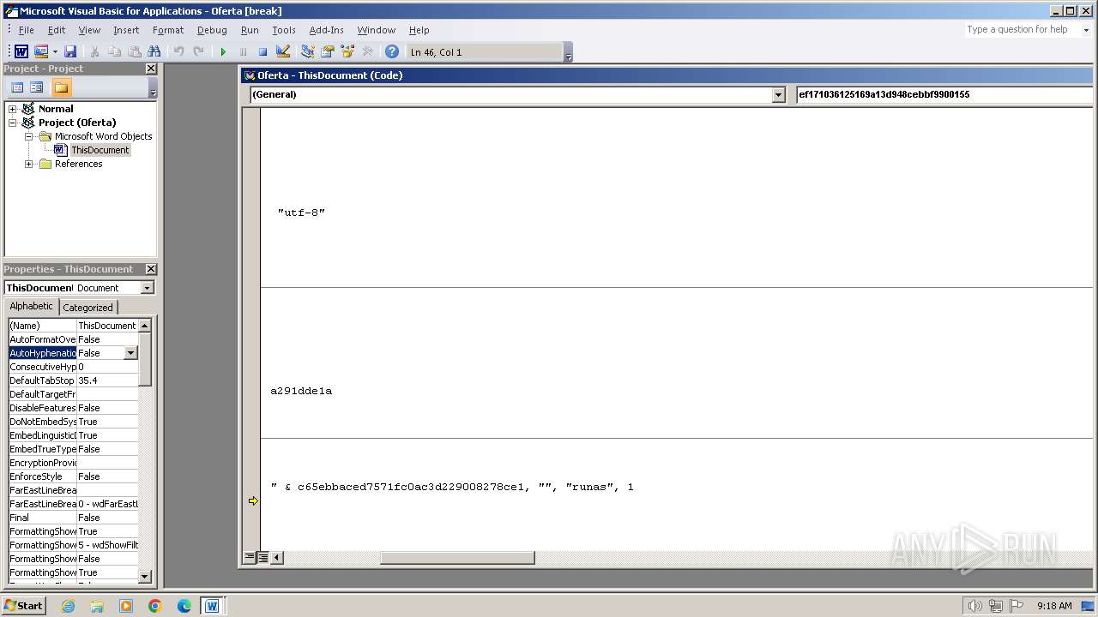Open Project Explorer from toolbar

pos(307,51)
